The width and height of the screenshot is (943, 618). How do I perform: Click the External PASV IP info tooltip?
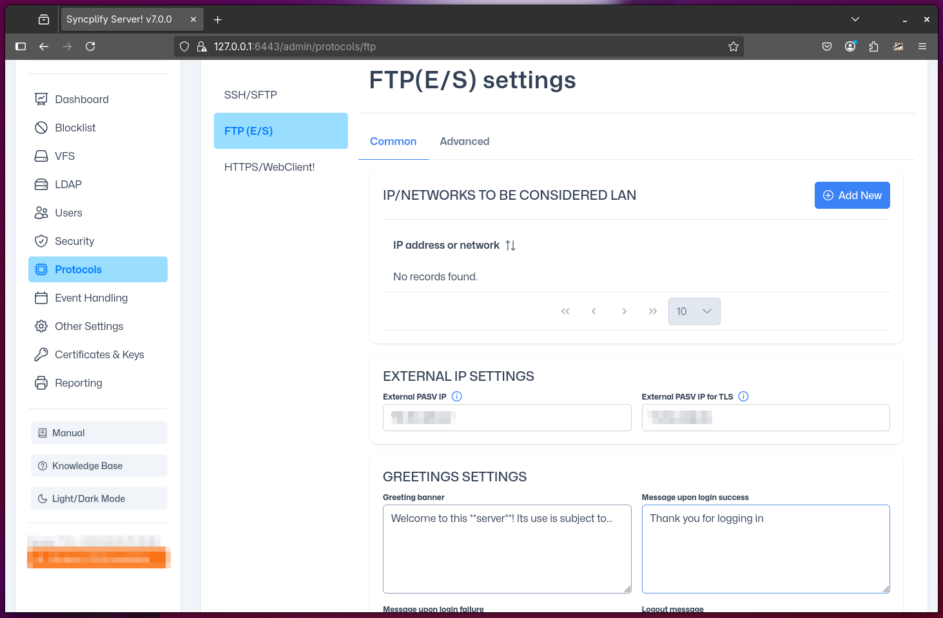[x=456, y=396]
